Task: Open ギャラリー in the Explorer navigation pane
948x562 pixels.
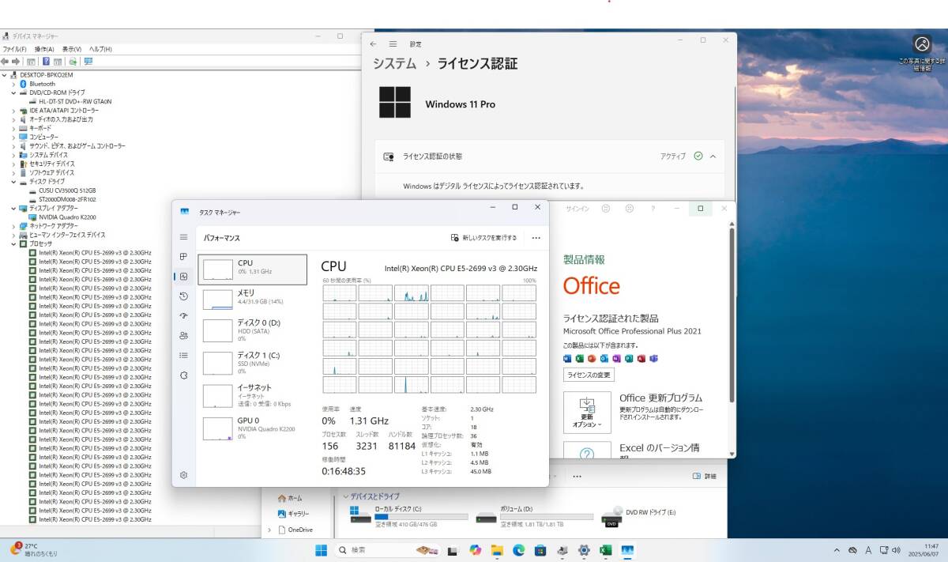Action: [x=292, y=514]
